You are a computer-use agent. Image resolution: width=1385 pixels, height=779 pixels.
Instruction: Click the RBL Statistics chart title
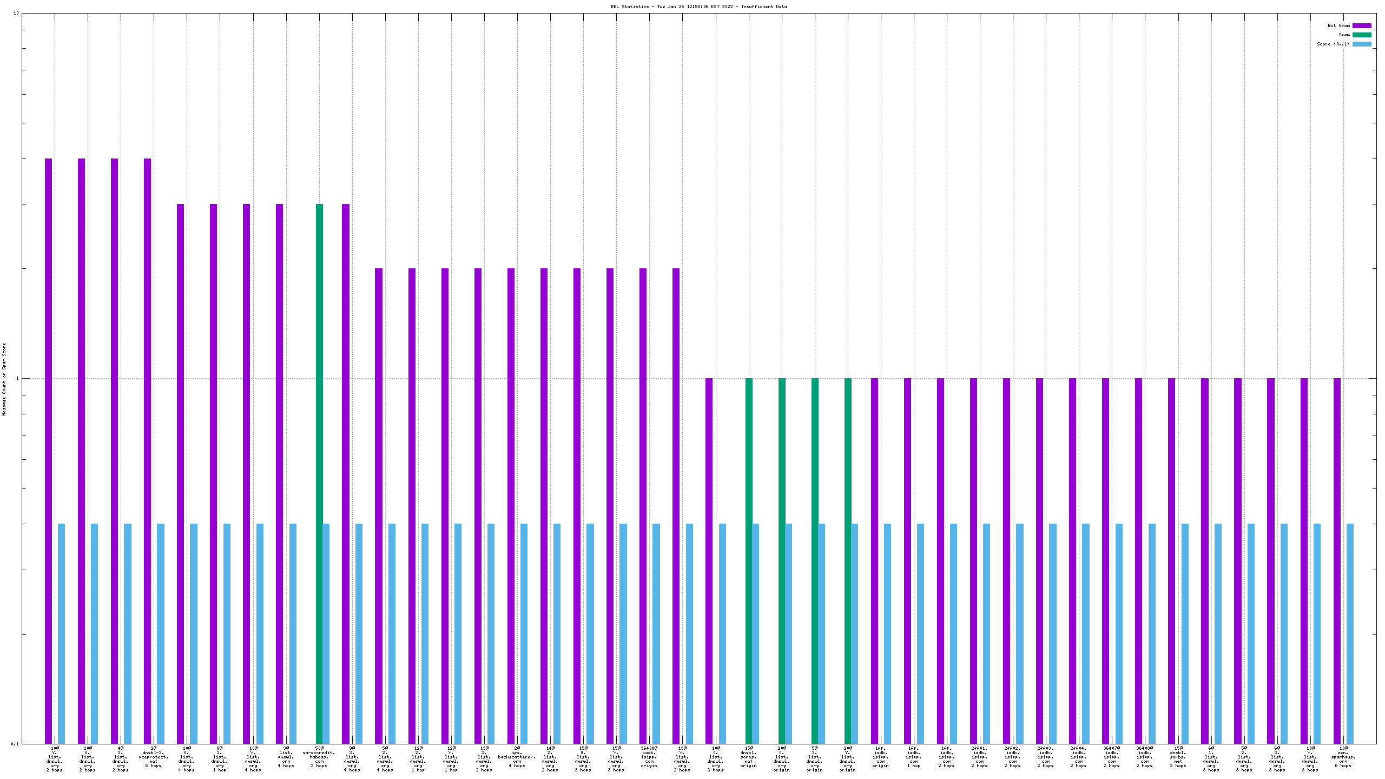pos(698,6)
